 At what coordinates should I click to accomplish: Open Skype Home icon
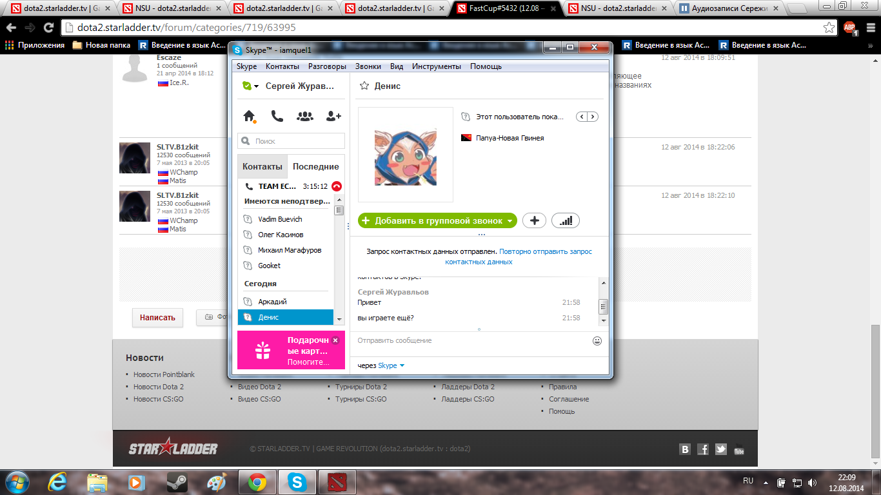coord(249,116)
